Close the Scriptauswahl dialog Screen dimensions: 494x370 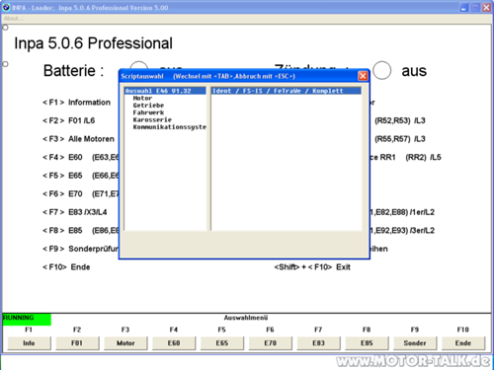click(363, 76)
